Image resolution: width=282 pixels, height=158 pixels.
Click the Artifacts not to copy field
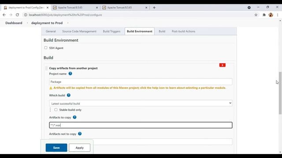[141, 142]
